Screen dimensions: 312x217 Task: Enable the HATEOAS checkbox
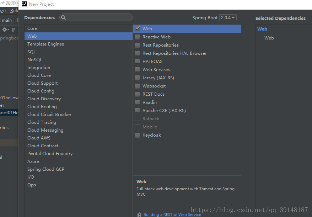point(137,62)
